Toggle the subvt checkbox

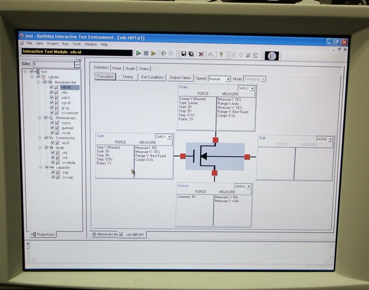point(51,97)
